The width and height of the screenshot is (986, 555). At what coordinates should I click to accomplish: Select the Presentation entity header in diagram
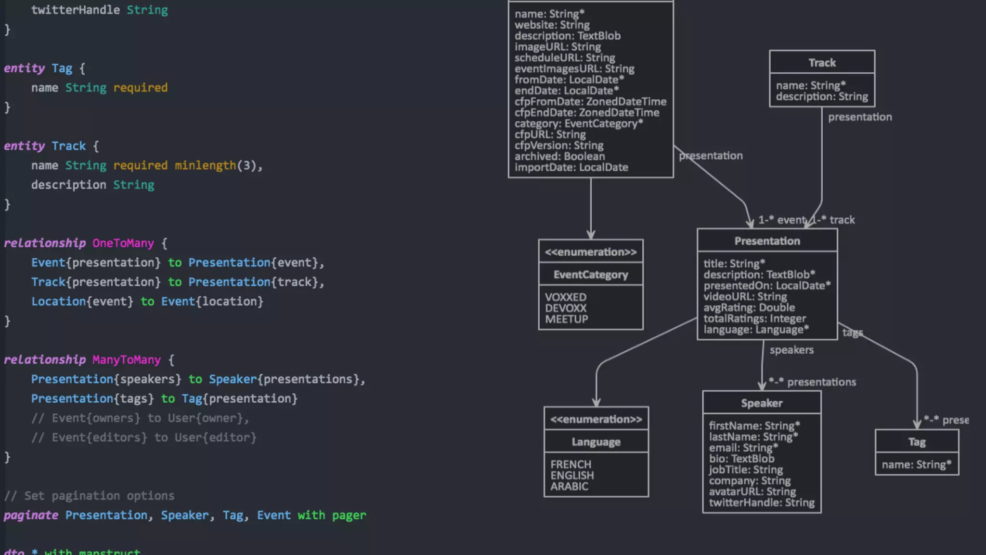[x=767, y=241]
